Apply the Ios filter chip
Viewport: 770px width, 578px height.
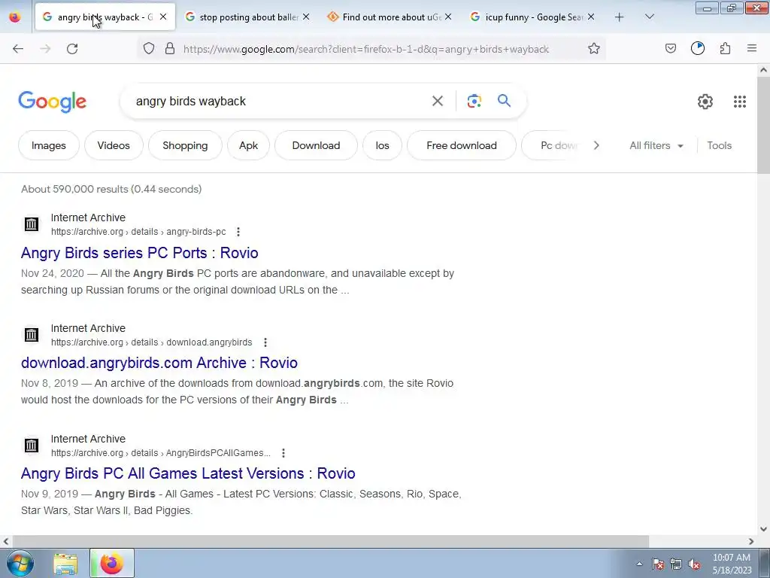point(382,145)
